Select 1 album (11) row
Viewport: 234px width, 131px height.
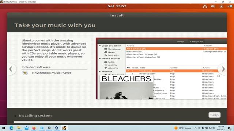215,49
